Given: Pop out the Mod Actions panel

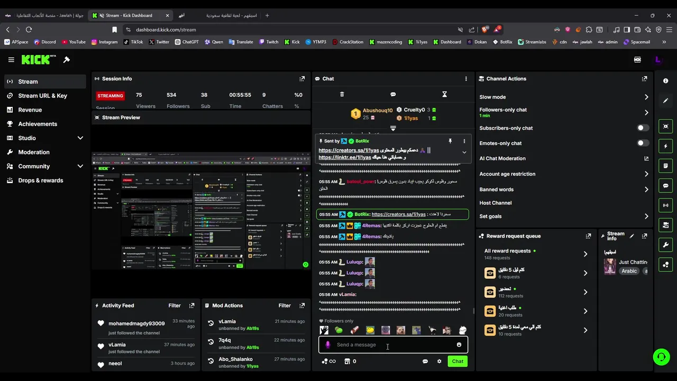Looking at the screenshot, I should (302, 305).
